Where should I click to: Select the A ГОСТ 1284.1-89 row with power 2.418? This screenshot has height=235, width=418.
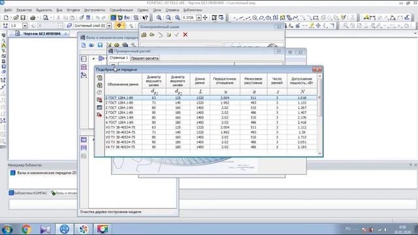211,123
